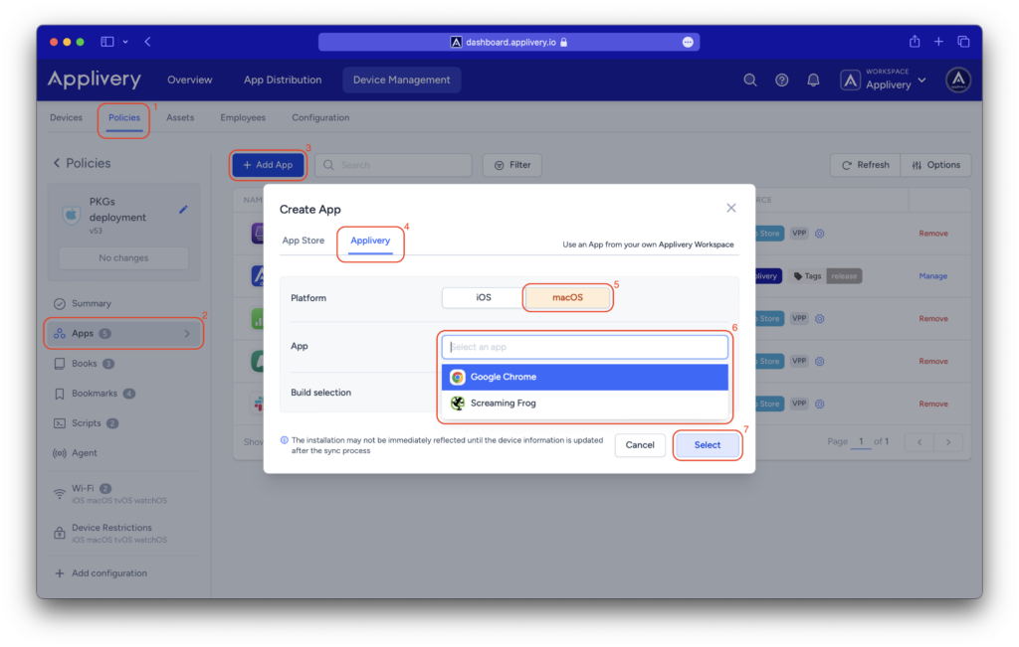Screen dimensions: 1019x647
Task: Switch to the Policies tab
Action: [124, 117]
